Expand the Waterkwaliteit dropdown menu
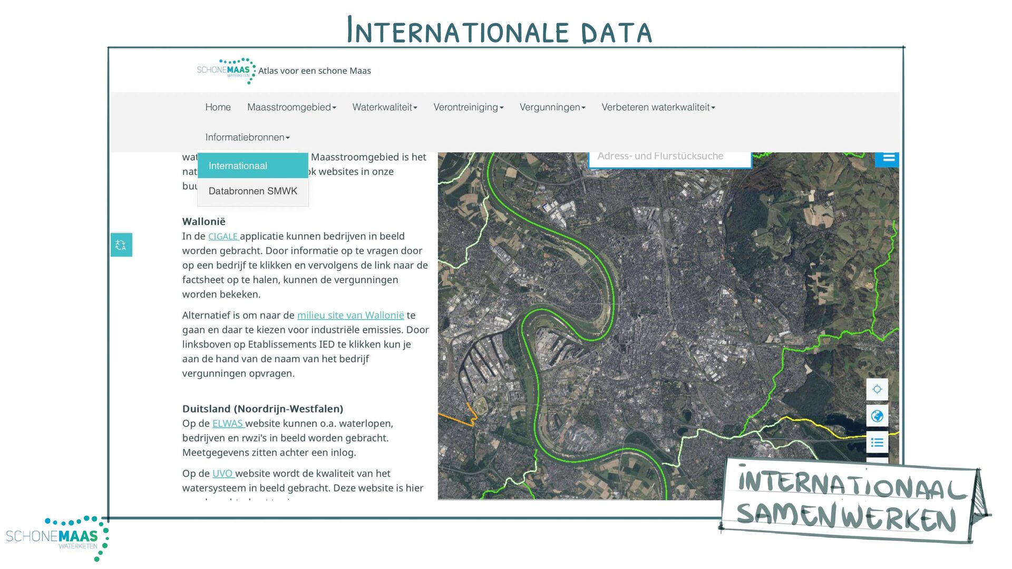 pos(384,107)
